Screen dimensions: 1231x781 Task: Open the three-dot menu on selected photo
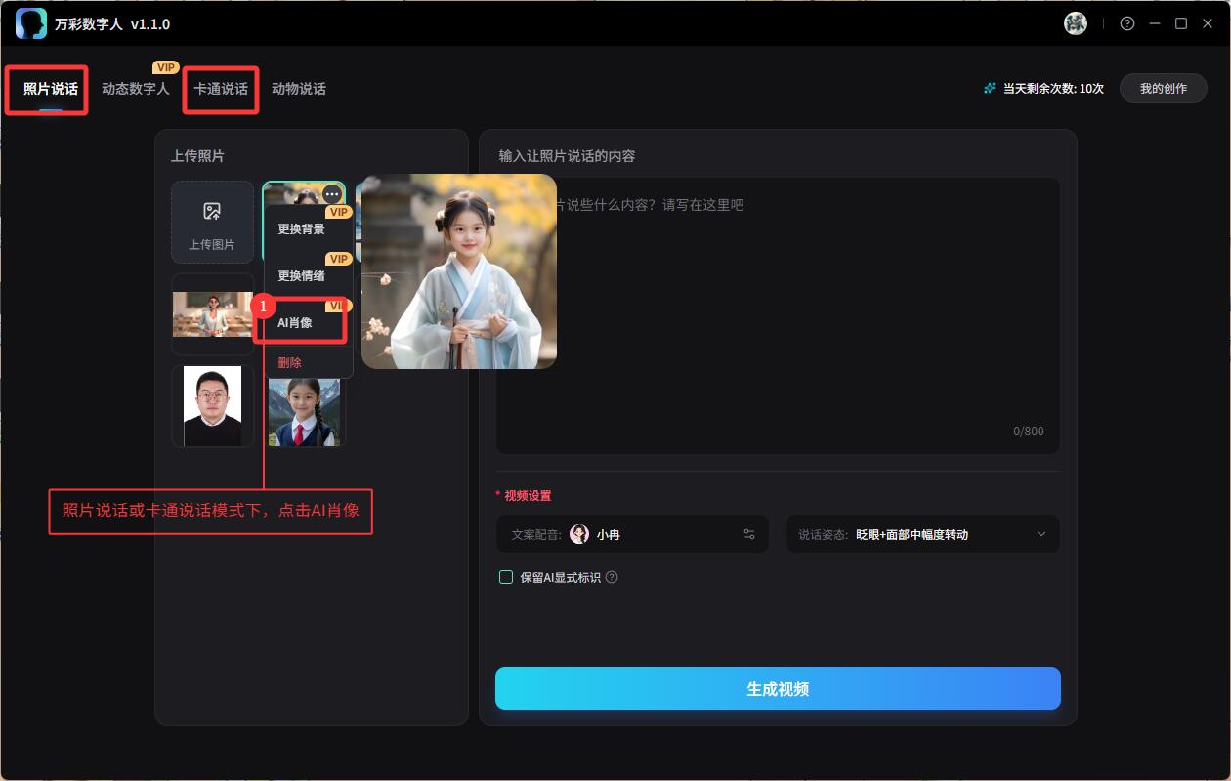pos(332,194)
